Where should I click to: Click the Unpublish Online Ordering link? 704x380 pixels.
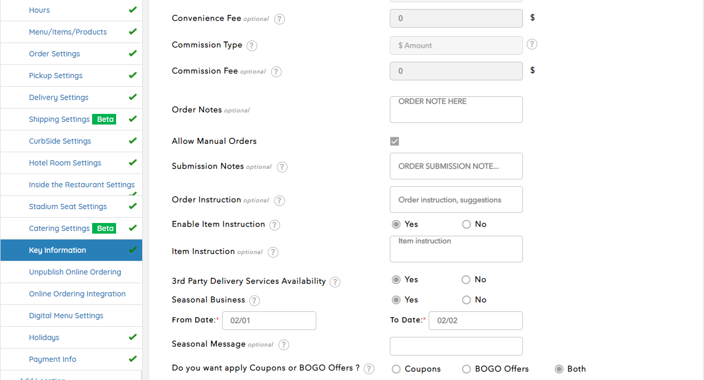point(75,272)
